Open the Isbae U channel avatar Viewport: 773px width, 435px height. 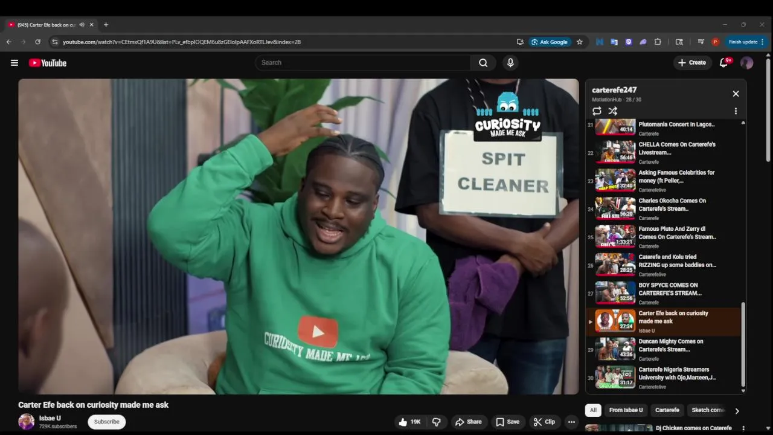(27, 422)
